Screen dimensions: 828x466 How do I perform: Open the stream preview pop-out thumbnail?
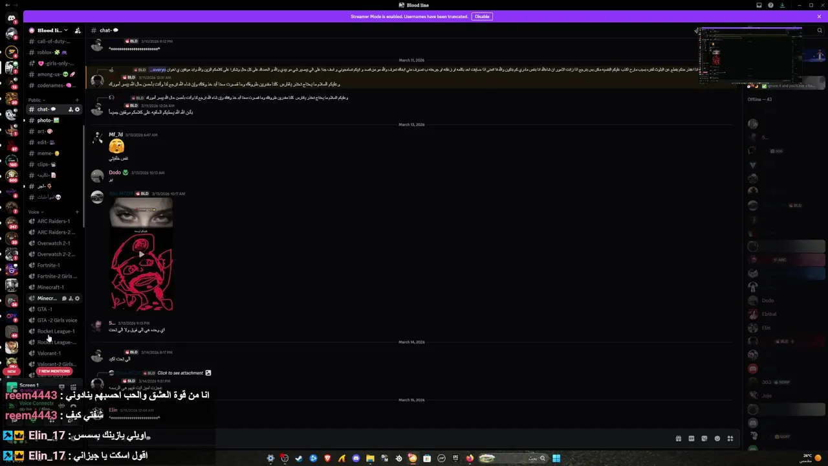click(750, 56)
